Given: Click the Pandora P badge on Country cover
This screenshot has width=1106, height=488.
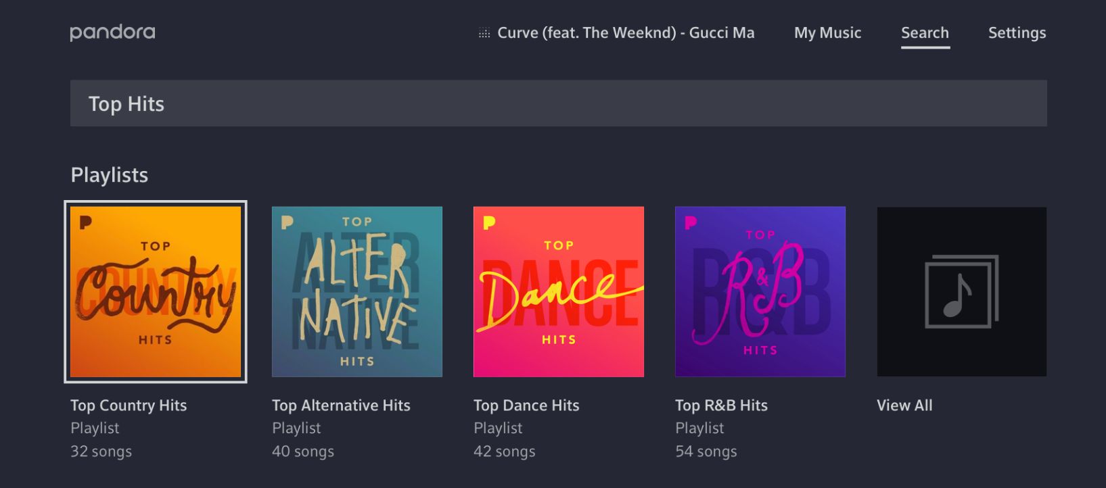Looking at the screenshot, I should pos(85,222).
